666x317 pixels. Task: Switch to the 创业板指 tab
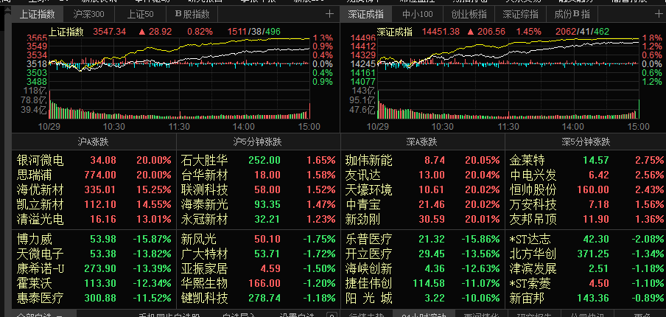(469, 15)
